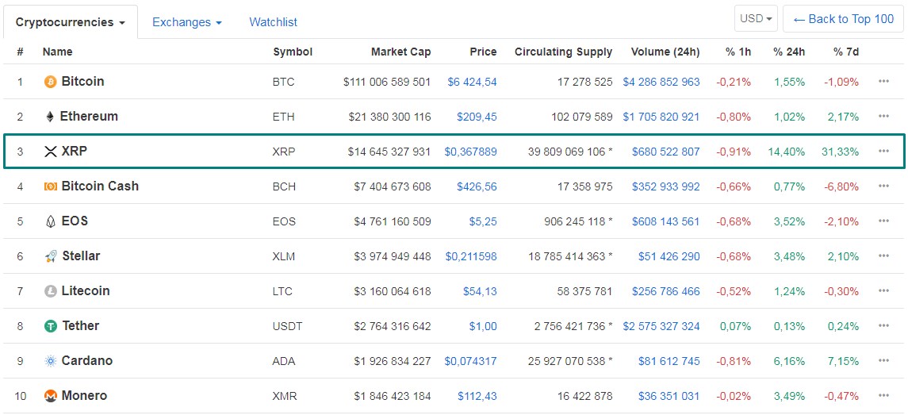The image size is (908, 415).
Task: Click the Bitcoin Cash logo icon
Action: (51, 186)
